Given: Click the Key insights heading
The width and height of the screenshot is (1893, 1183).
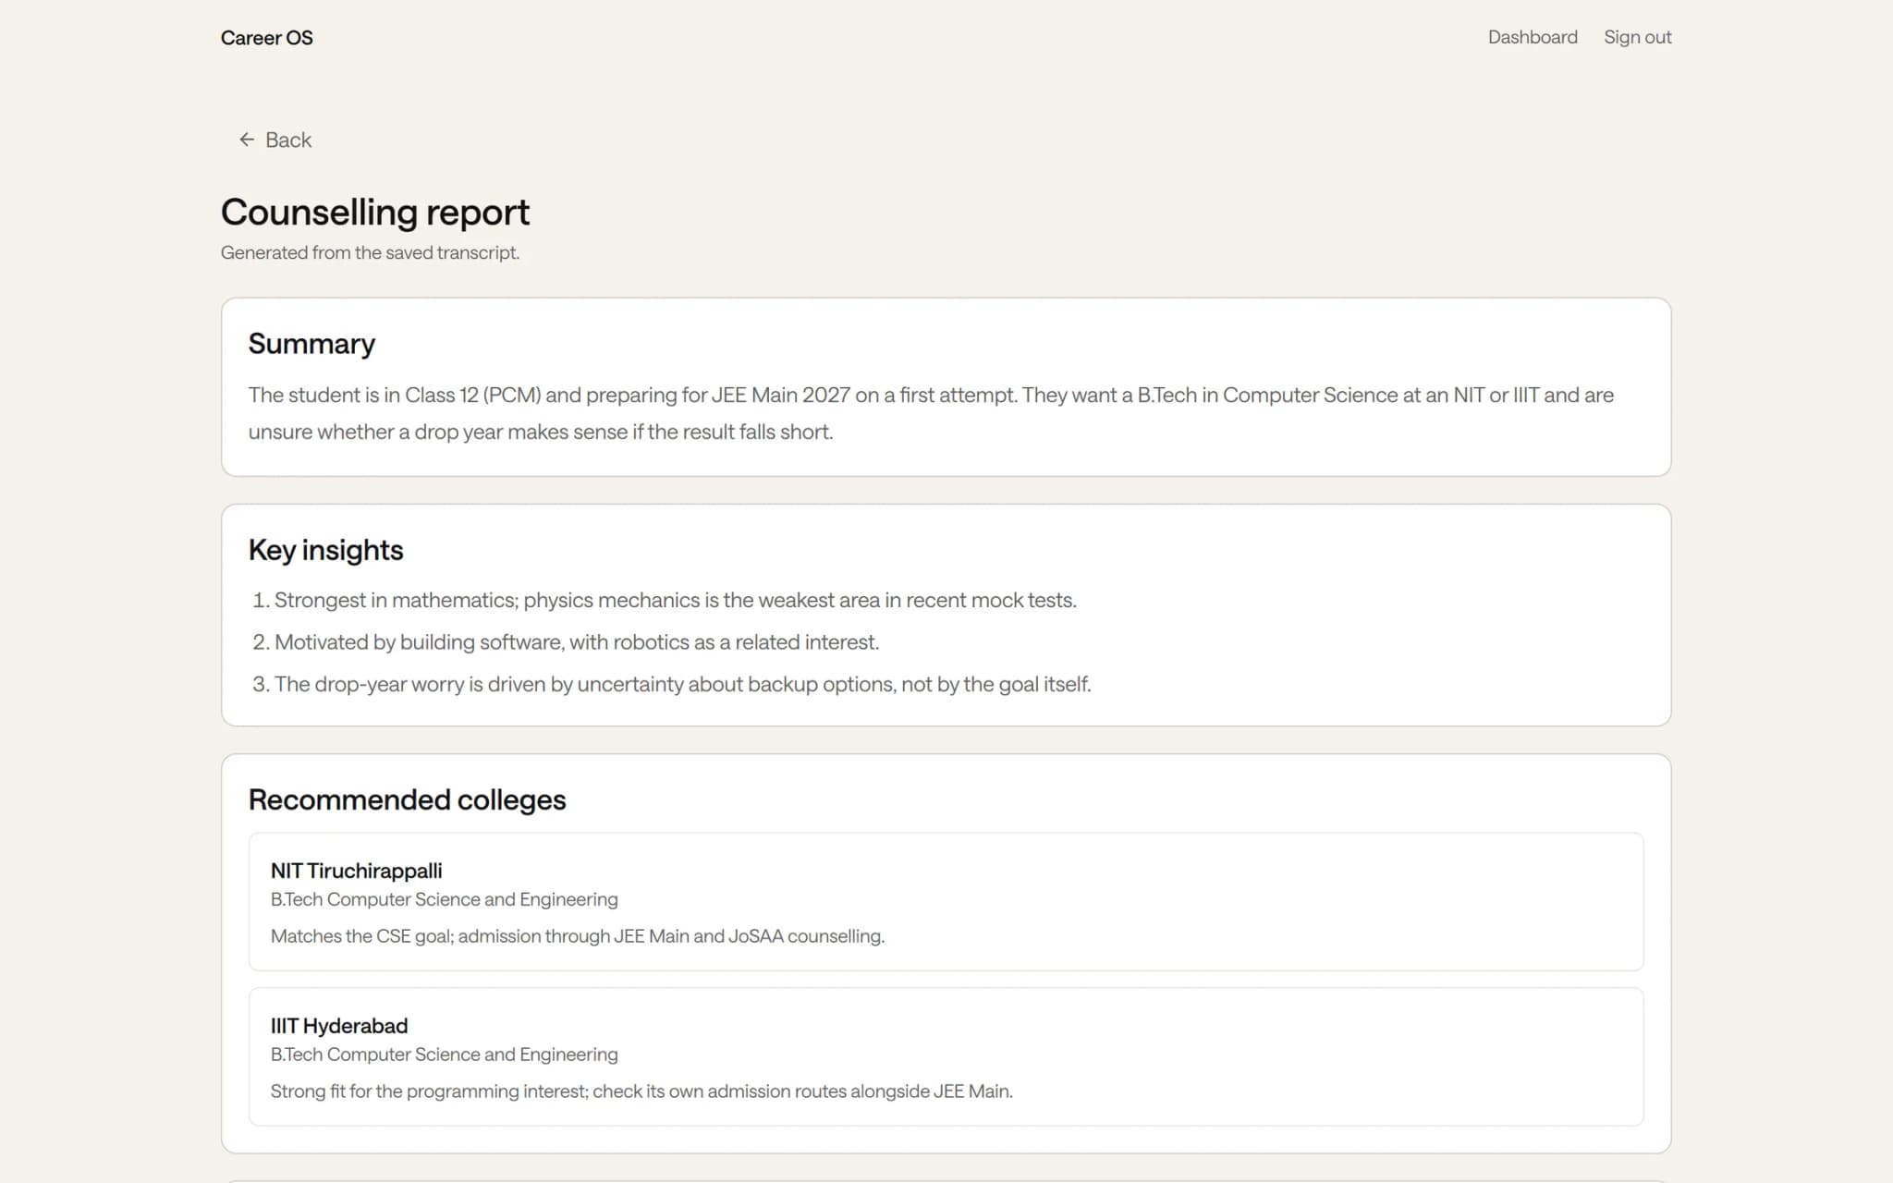Looking at the screenshot, I should (x=325, y=550).
